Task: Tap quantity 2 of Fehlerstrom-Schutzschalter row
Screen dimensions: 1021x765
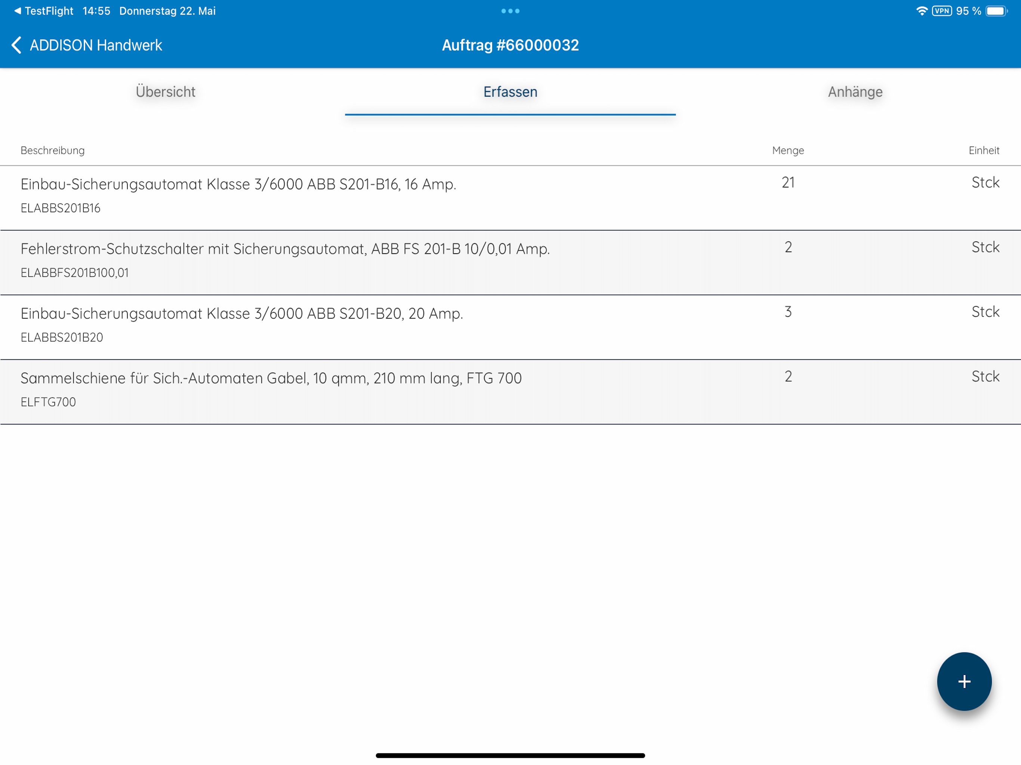Action: click(788, 247)
